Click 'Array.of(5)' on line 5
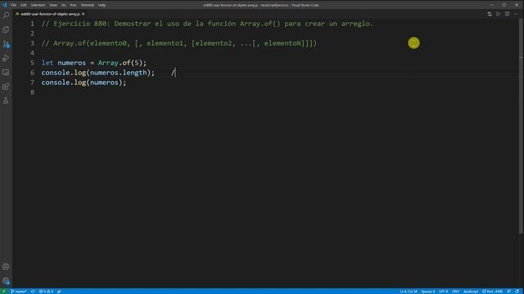This screenshot has width=524, height=294. pos(120,63)
